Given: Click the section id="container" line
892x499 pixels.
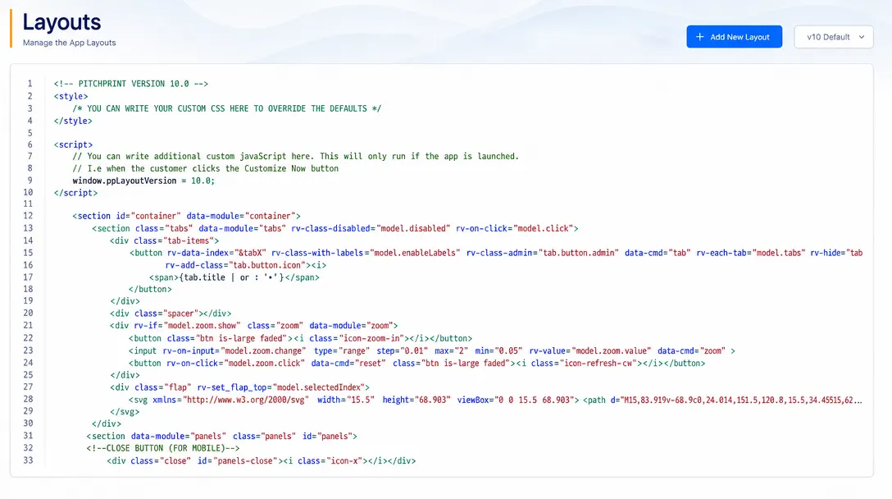Looking at the screenshot, I should (186, 216).
